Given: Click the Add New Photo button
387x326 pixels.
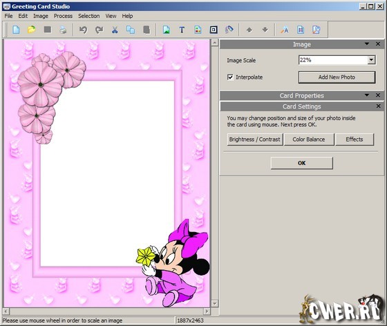Looking at the screenshot, I should pos(337,77).
